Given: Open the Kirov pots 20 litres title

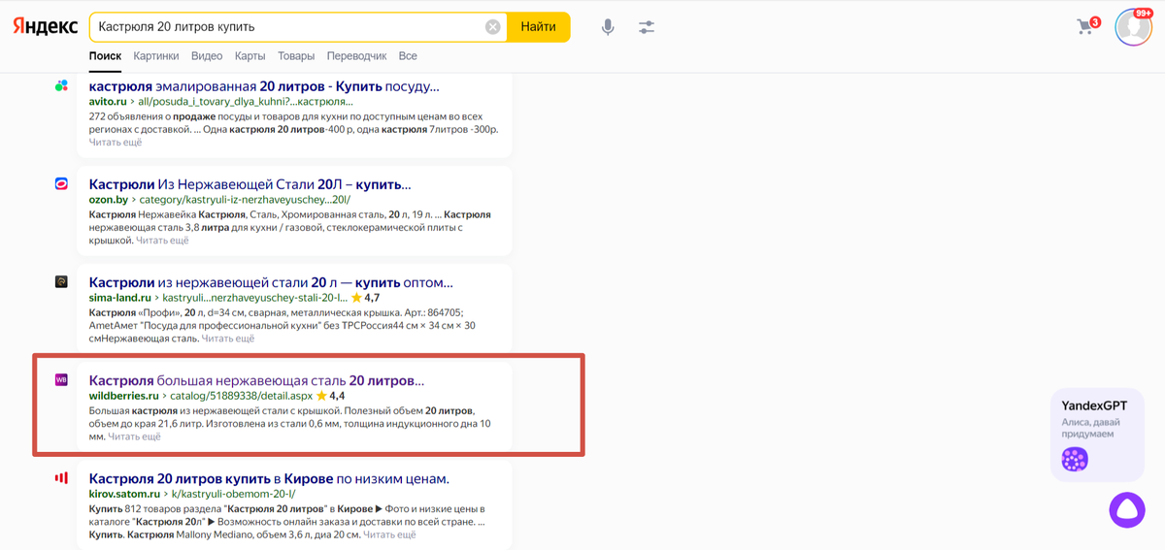Looking at the screenshot, I should point(269,479).
